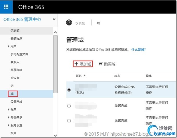This screenshot has height=138, width=177.
Task: Click the 状态 column header
Action: [x=117, y=76]
